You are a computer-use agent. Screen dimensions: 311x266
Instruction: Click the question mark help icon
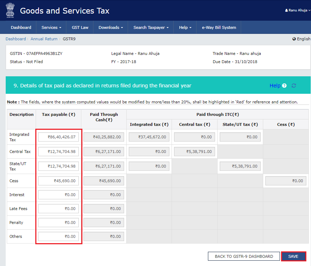[x=284, y=86]
